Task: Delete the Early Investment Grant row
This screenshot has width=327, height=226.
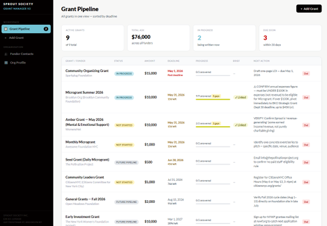Action: tap(306, 222)
